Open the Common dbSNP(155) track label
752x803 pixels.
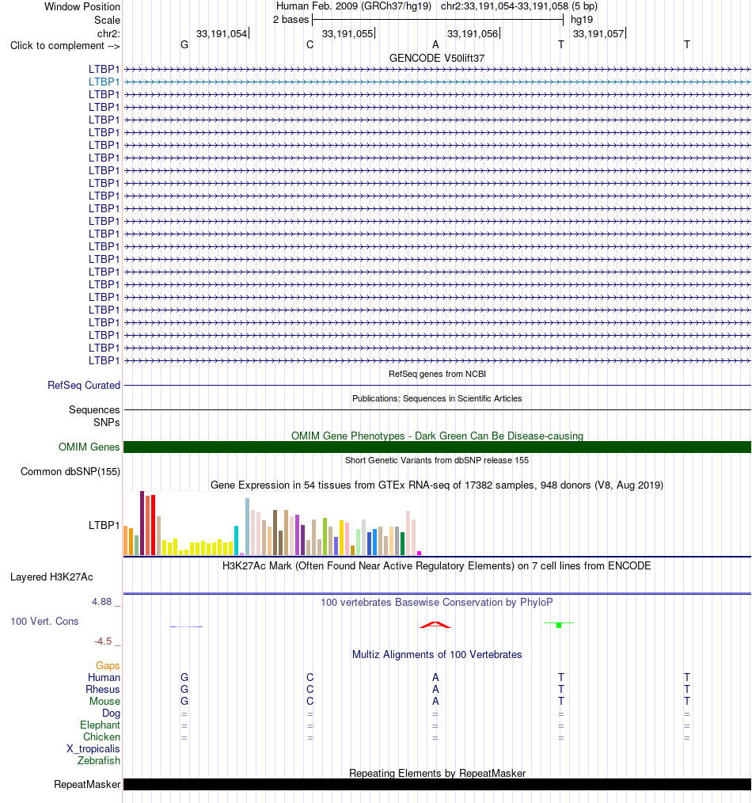click(70, 472)
